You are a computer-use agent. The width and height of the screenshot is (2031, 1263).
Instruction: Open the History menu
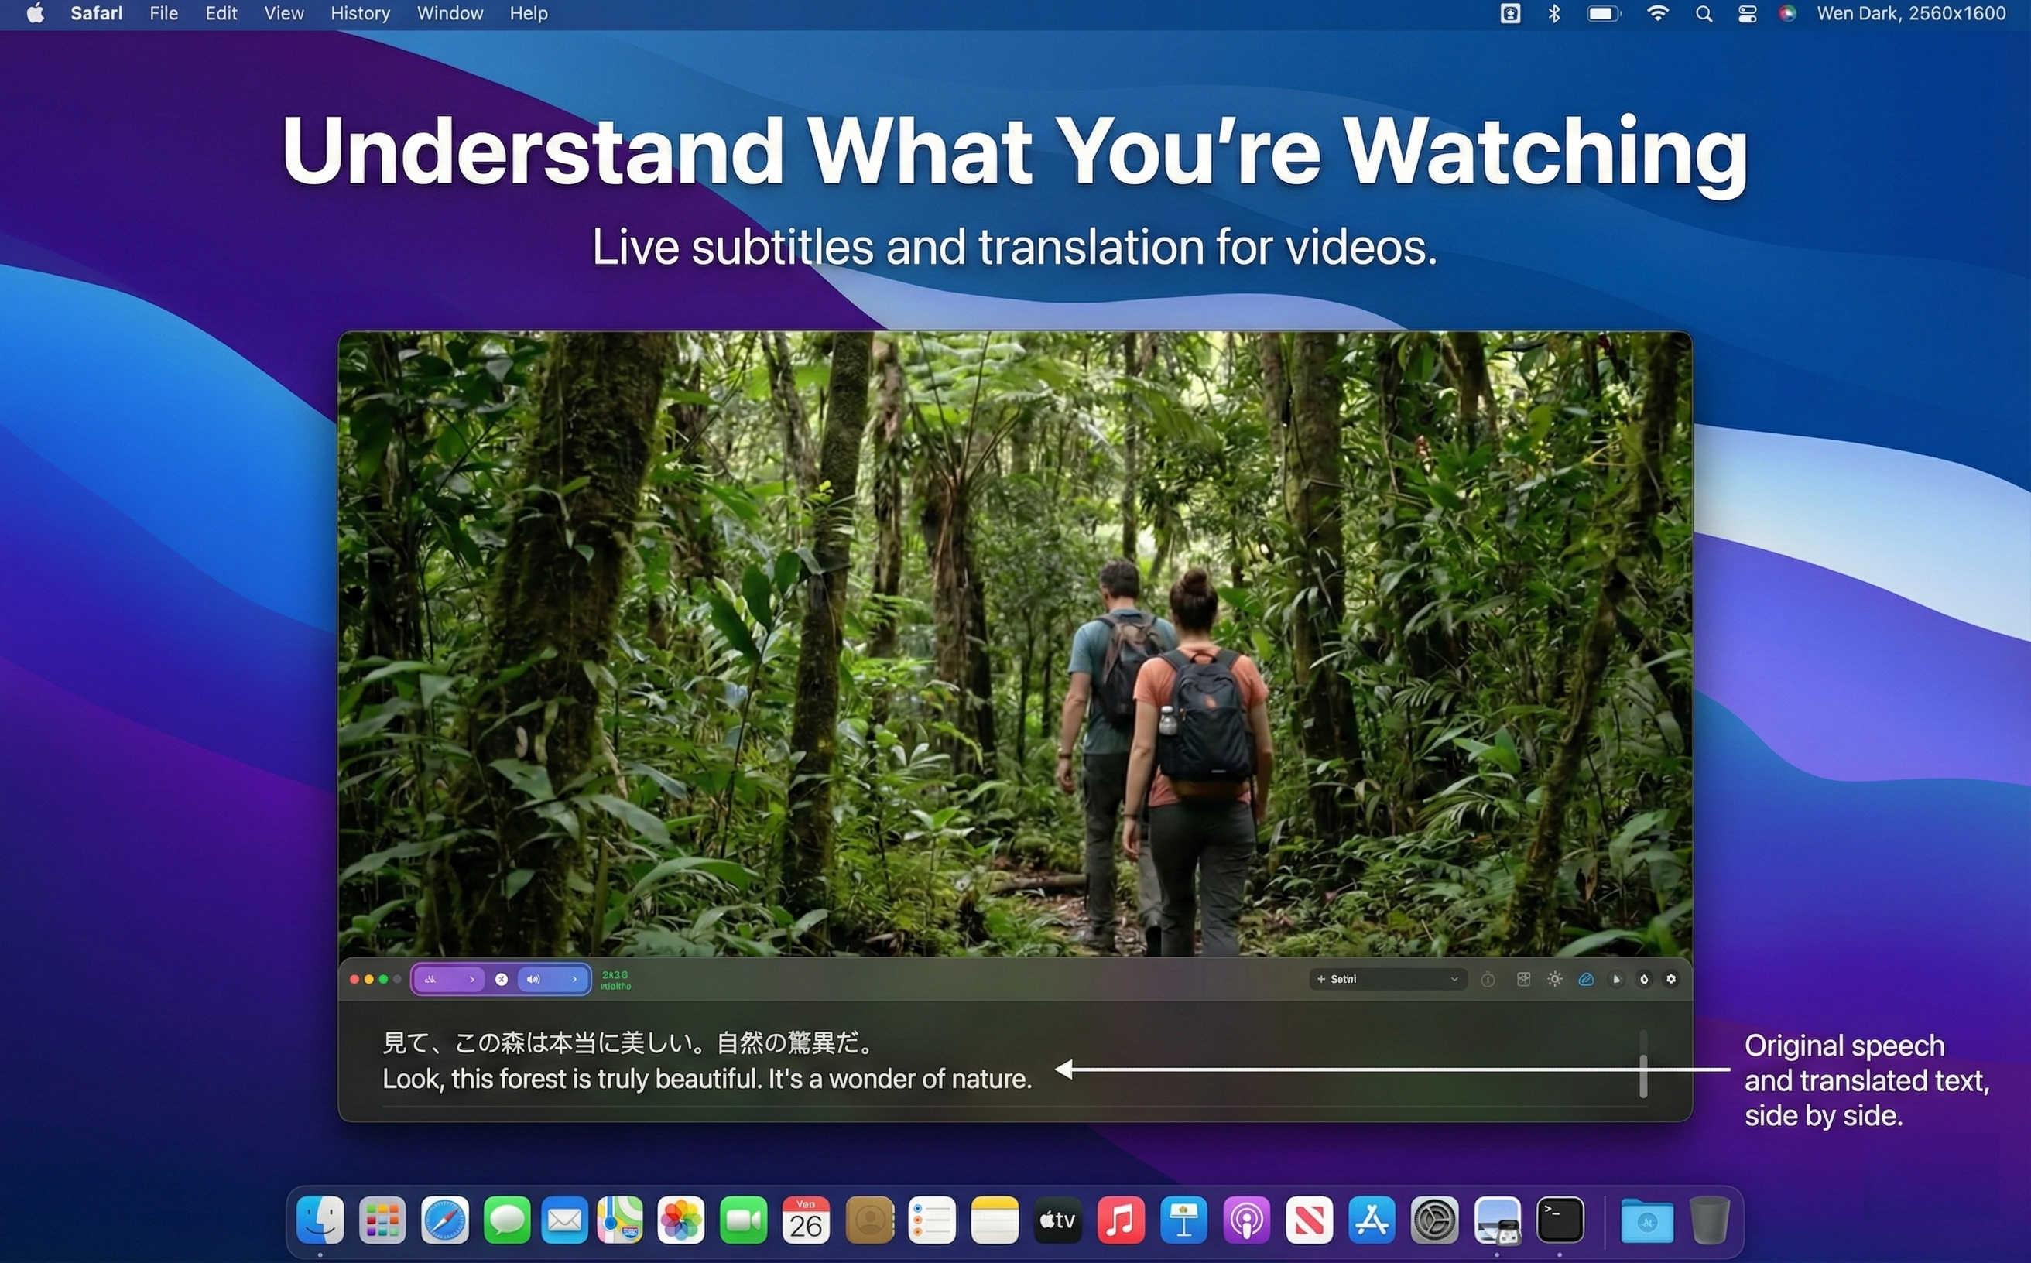(360, 13)
